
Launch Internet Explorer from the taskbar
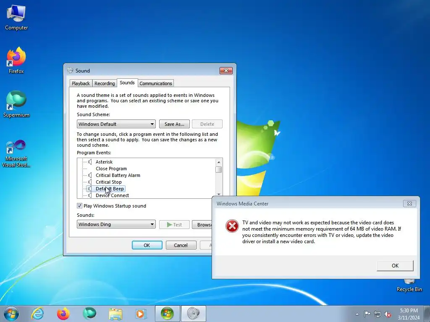click(37, 314)
